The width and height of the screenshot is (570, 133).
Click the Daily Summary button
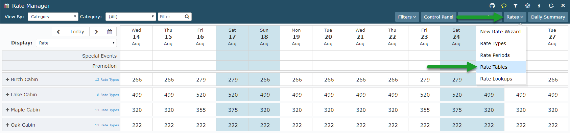click(x=548, y=17)
